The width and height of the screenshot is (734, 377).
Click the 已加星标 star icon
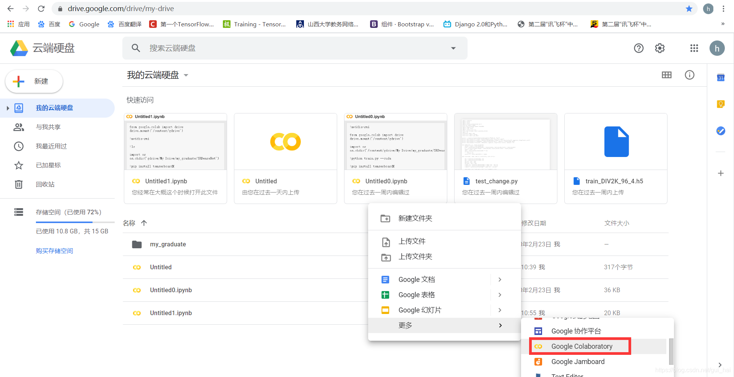18,165
